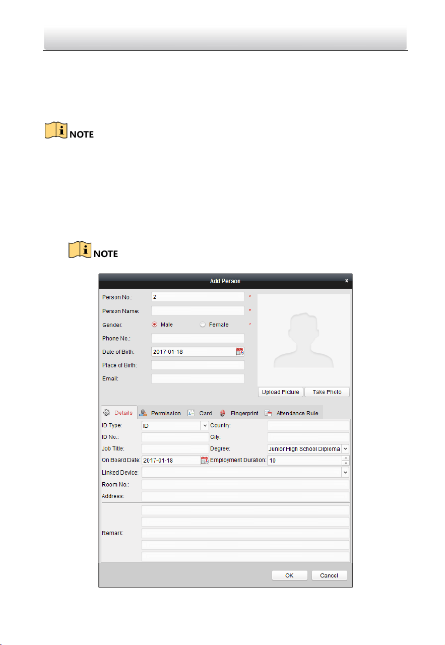Decrease the Employment Duration value
The height and width of the screenshot is (645, 445).
point(346,463)
